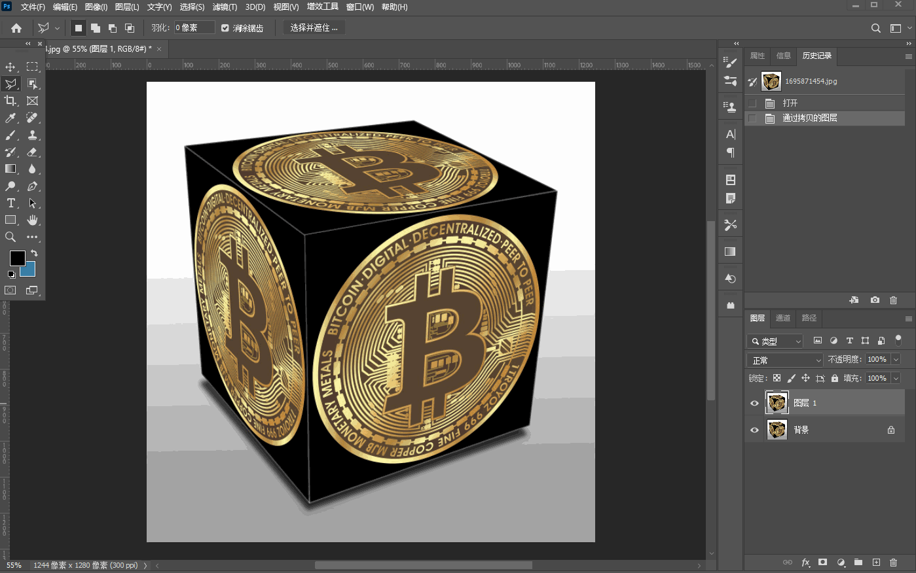Image resolution: width=916 pixels, height=573 pixels.
Task: Expand the 不透明度 opacity slider dropdown
Action: pyautogui.click(x=896, y=359)
